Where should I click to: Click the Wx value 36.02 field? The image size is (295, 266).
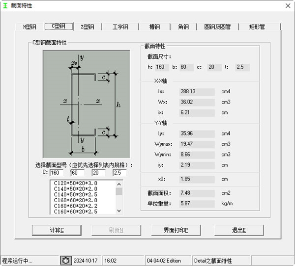pyautogui.click(x=197, y=102)
